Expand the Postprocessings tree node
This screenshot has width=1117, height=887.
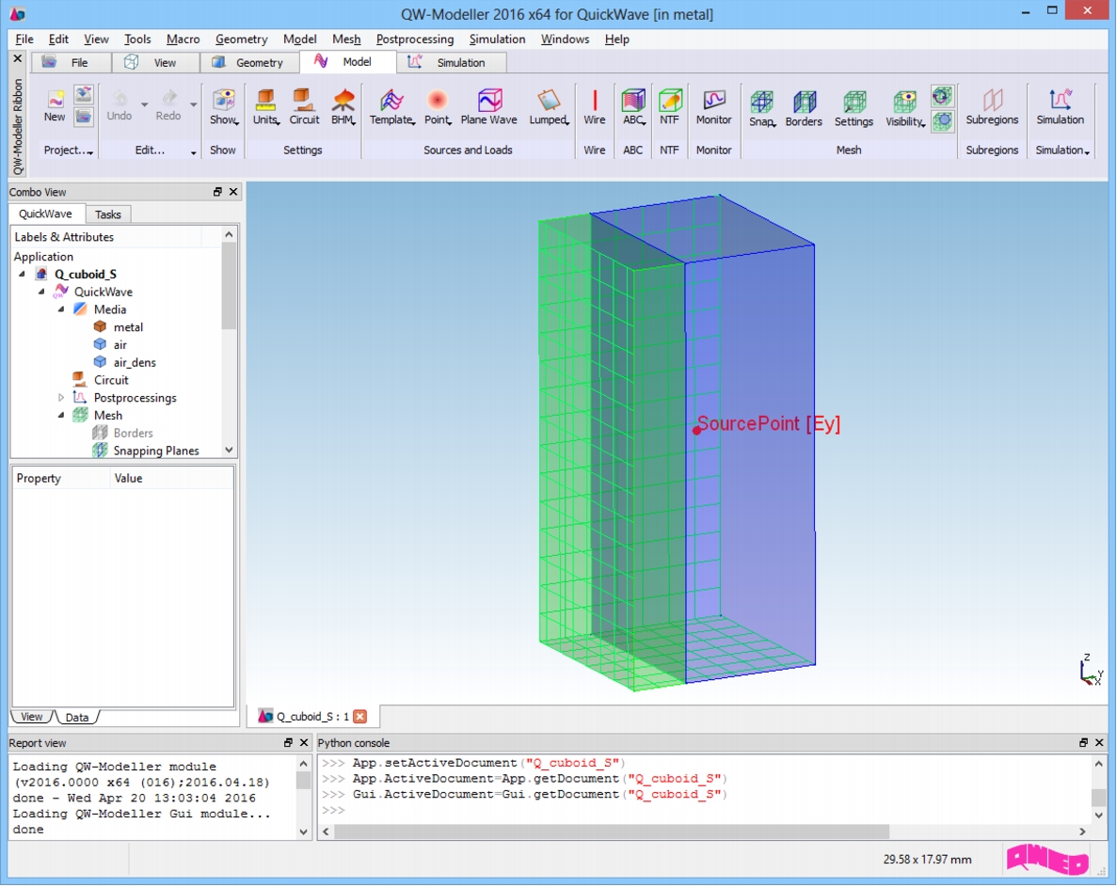[x=61, y=398]
